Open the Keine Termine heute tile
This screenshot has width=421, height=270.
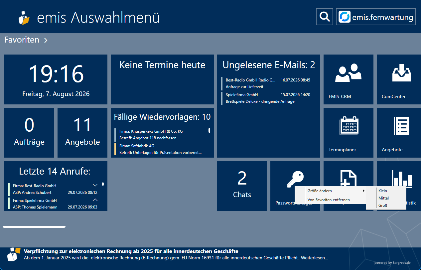[x=162, y=79]
